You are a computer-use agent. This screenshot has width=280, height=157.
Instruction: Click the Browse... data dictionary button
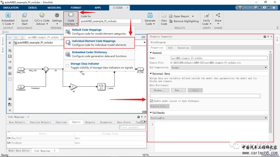point(160,90)
